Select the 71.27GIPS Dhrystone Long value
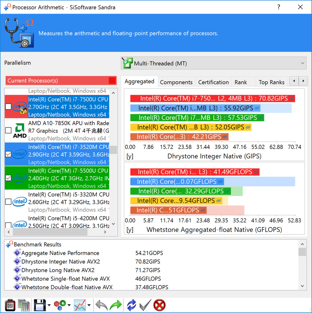 (148, 270)
